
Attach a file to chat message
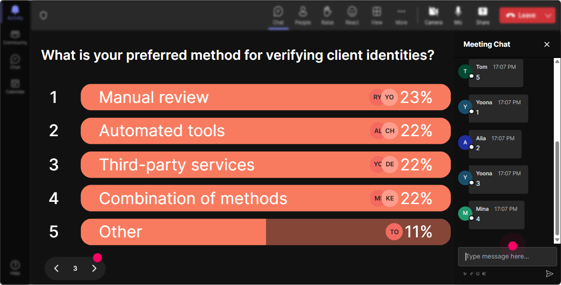click(x=472, y=273)
